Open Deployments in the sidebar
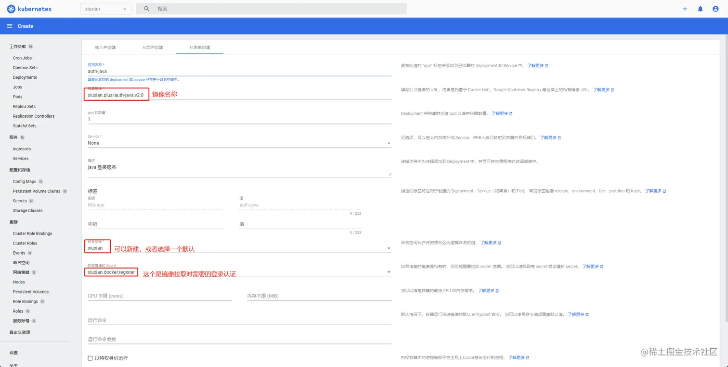 tap(25, 77)
